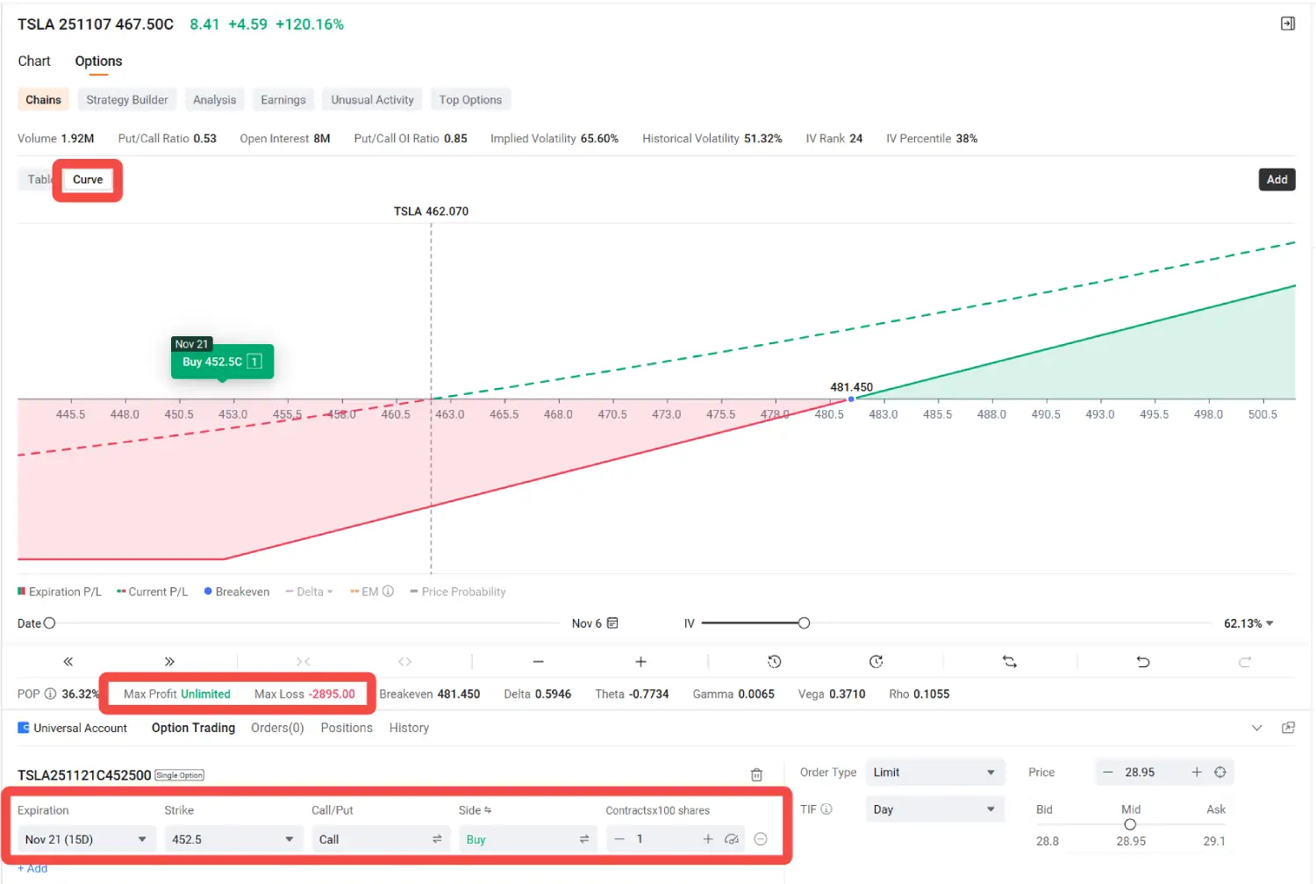Toggle Expiration P/L legend series
The height and width of the screenshot is (884, 1316).
point(60,592)
